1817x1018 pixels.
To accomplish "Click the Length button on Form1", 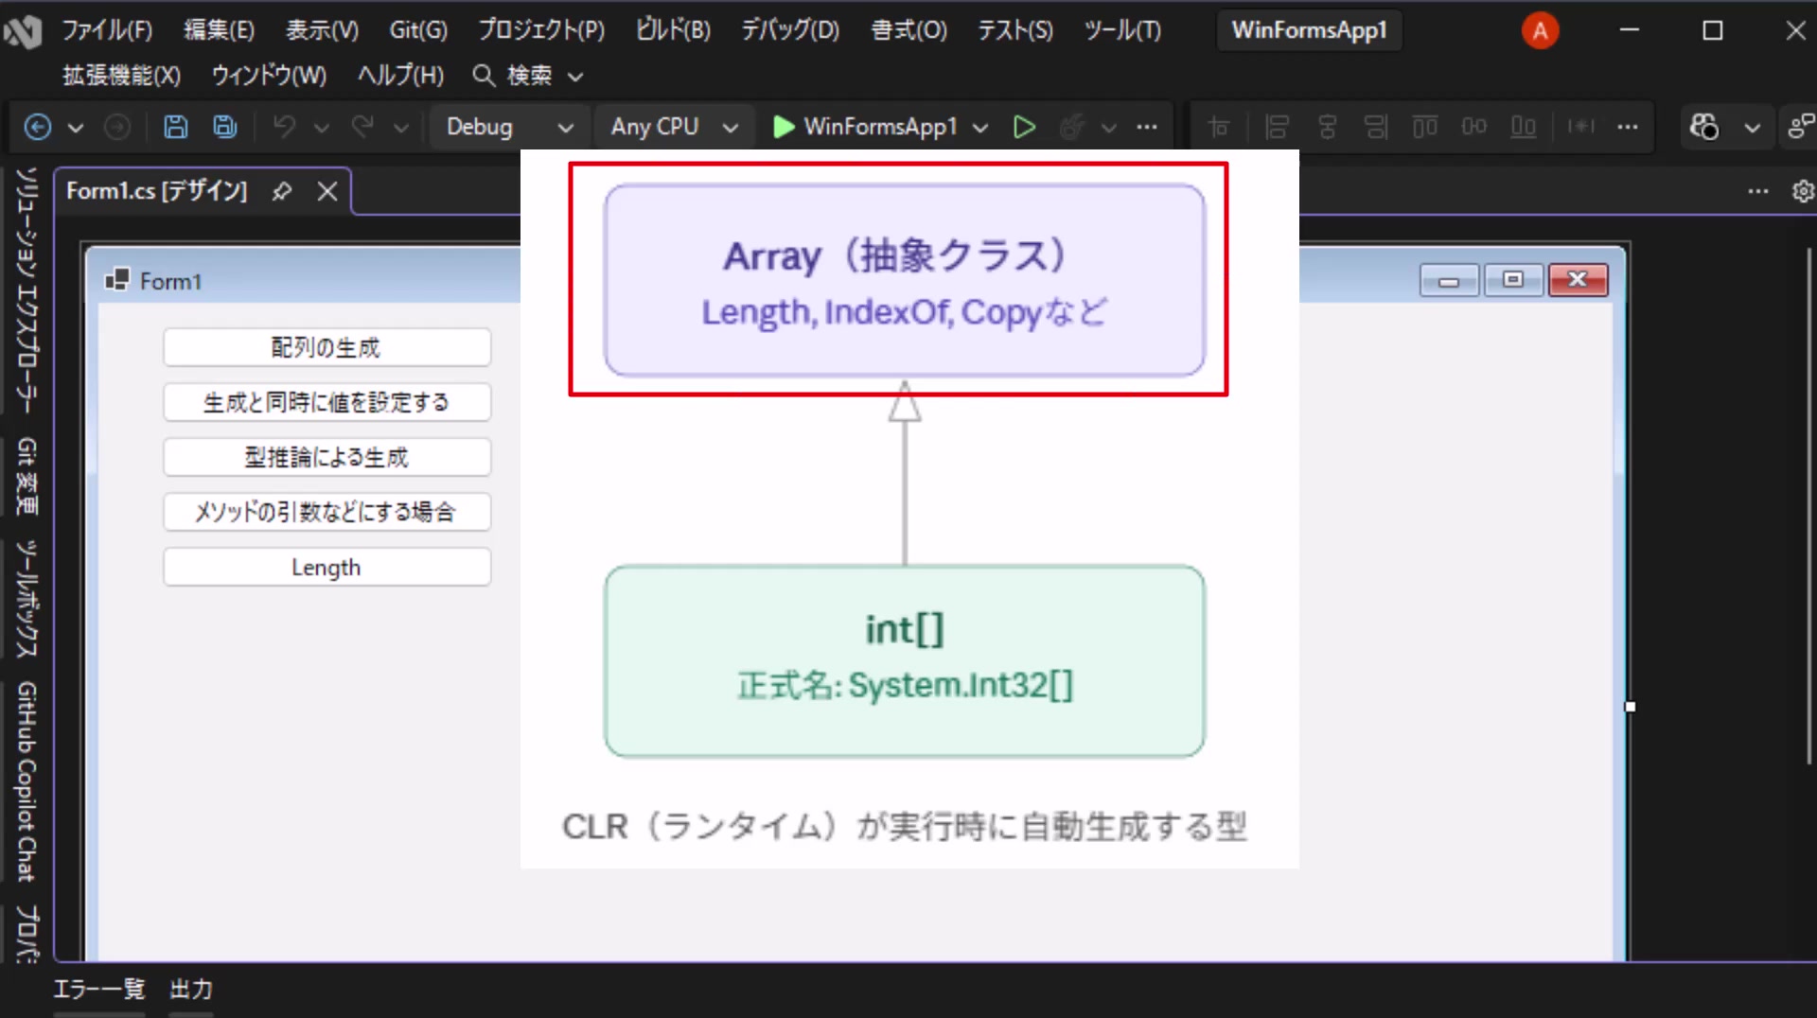I will [326, 567].
